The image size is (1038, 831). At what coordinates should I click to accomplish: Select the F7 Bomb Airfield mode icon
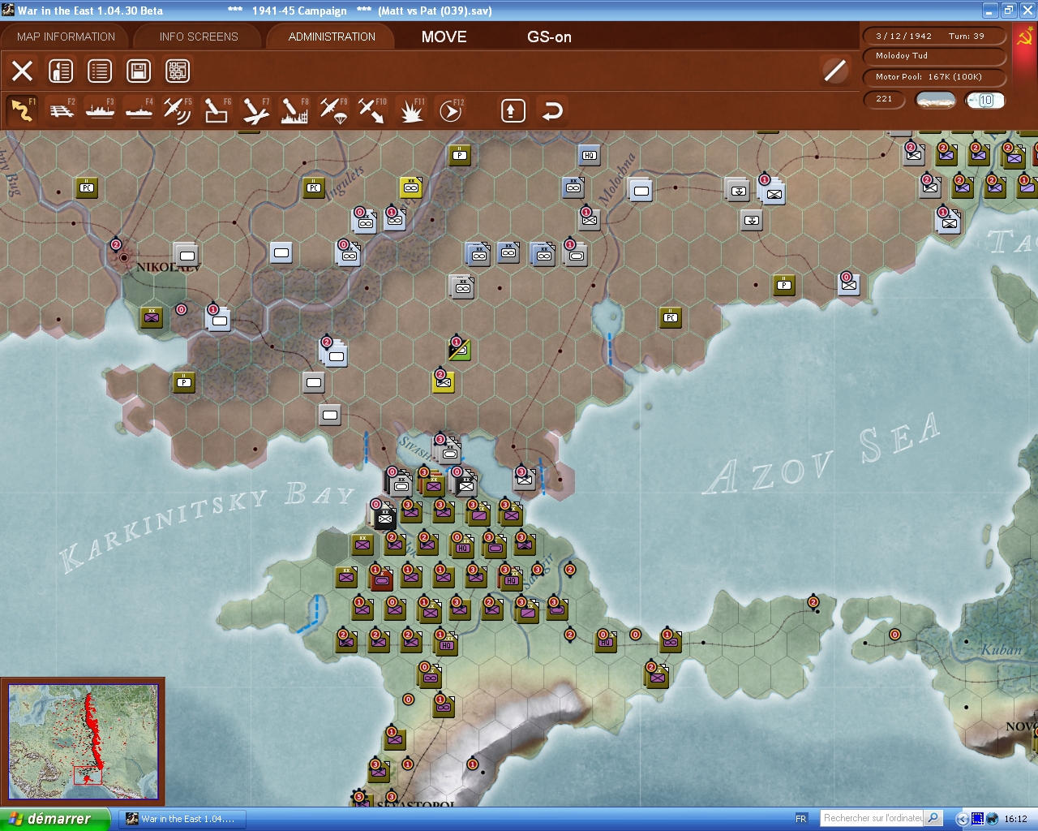pos(255,110)
